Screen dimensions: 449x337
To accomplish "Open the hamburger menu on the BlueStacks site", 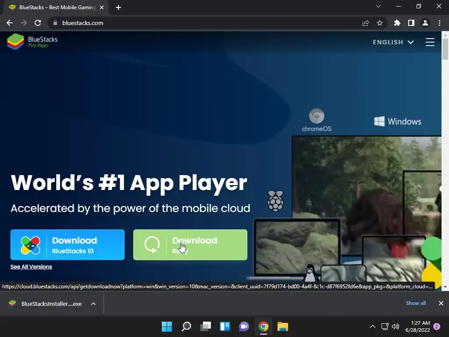I will 430,42.
